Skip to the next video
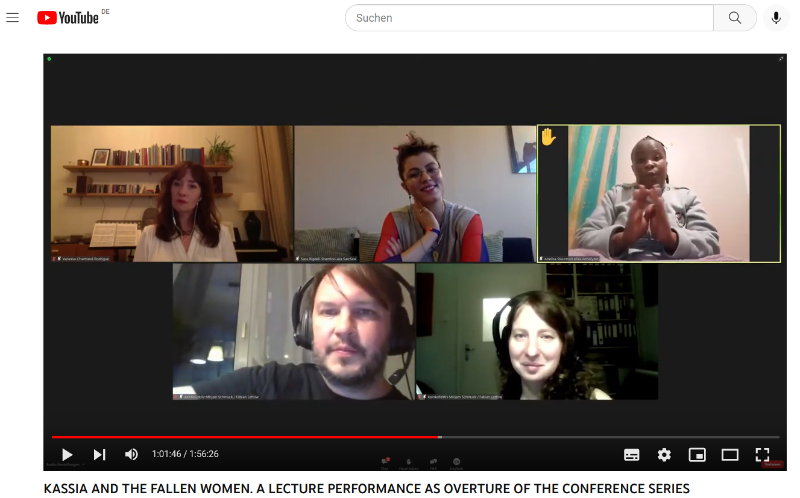The width and height of the screenshot is (800, 498). (x=100, y=455)
